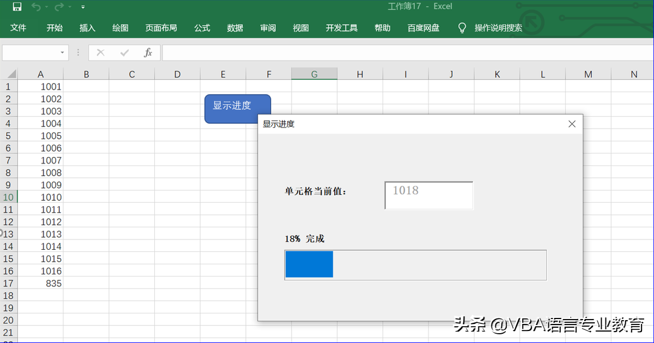This screenshot has width=654, height=343.
Task: Select cell containing 1013
Action: [x=41, y=234]
